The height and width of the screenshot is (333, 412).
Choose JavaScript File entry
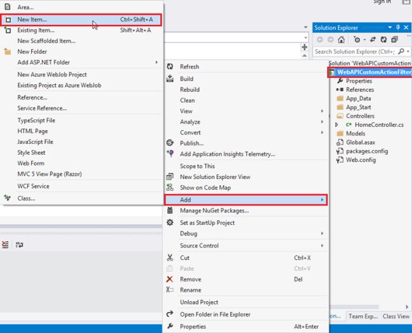(x=81, y=142)
